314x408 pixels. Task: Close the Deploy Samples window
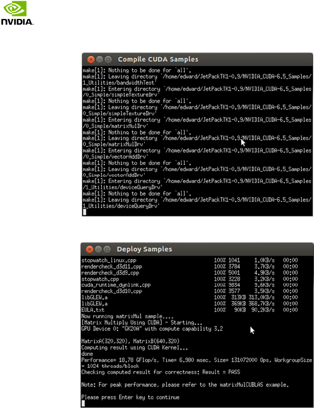pos(90,249)
